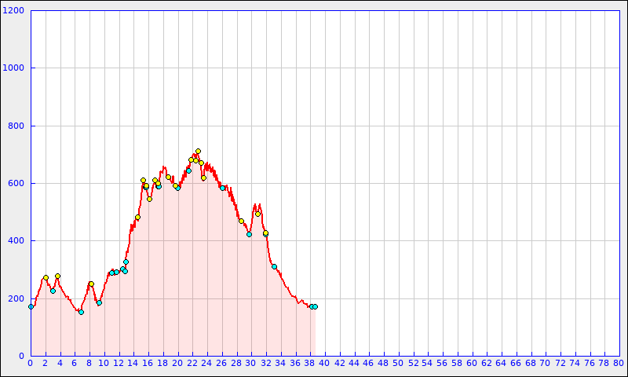Click the last cyan marker at route end
This screenshot has width=628, height=377.
315,306
